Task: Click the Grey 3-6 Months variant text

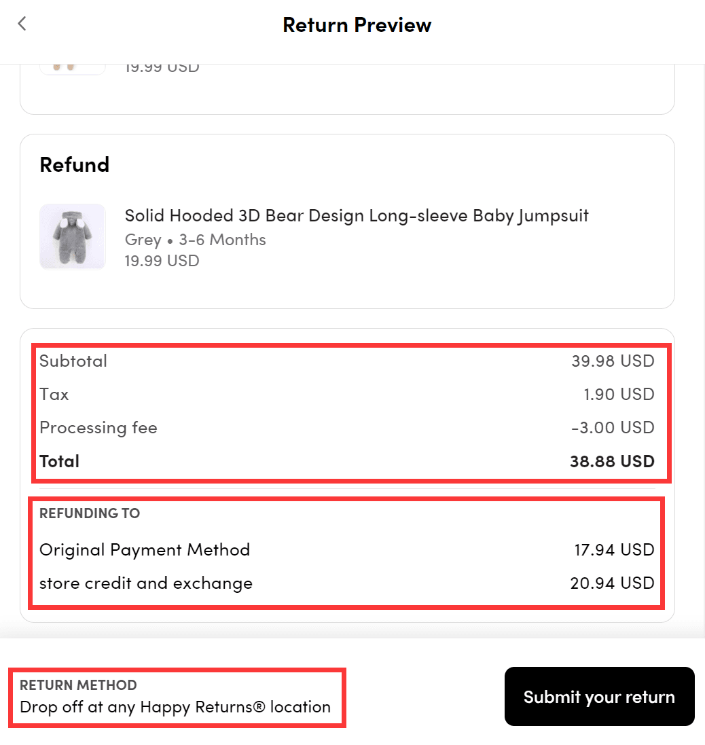Action: [195, 240]
